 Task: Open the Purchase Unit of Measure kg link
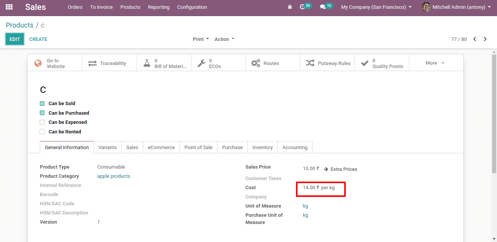tap(306, 215)
